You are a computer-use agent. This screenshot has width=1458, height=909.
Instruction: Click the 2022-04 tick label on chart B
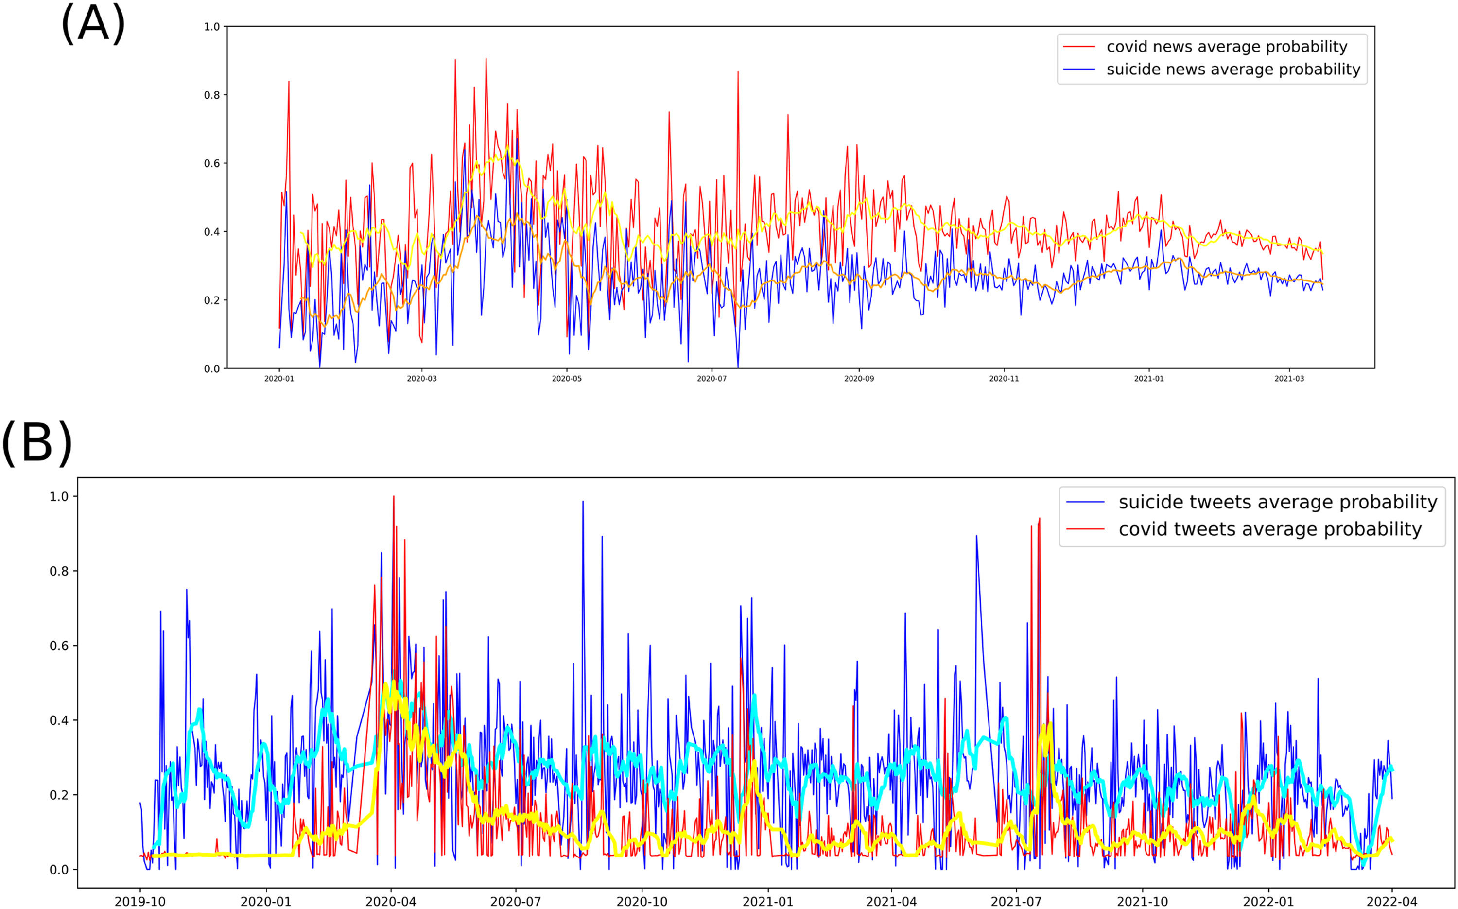point(1391,902)
